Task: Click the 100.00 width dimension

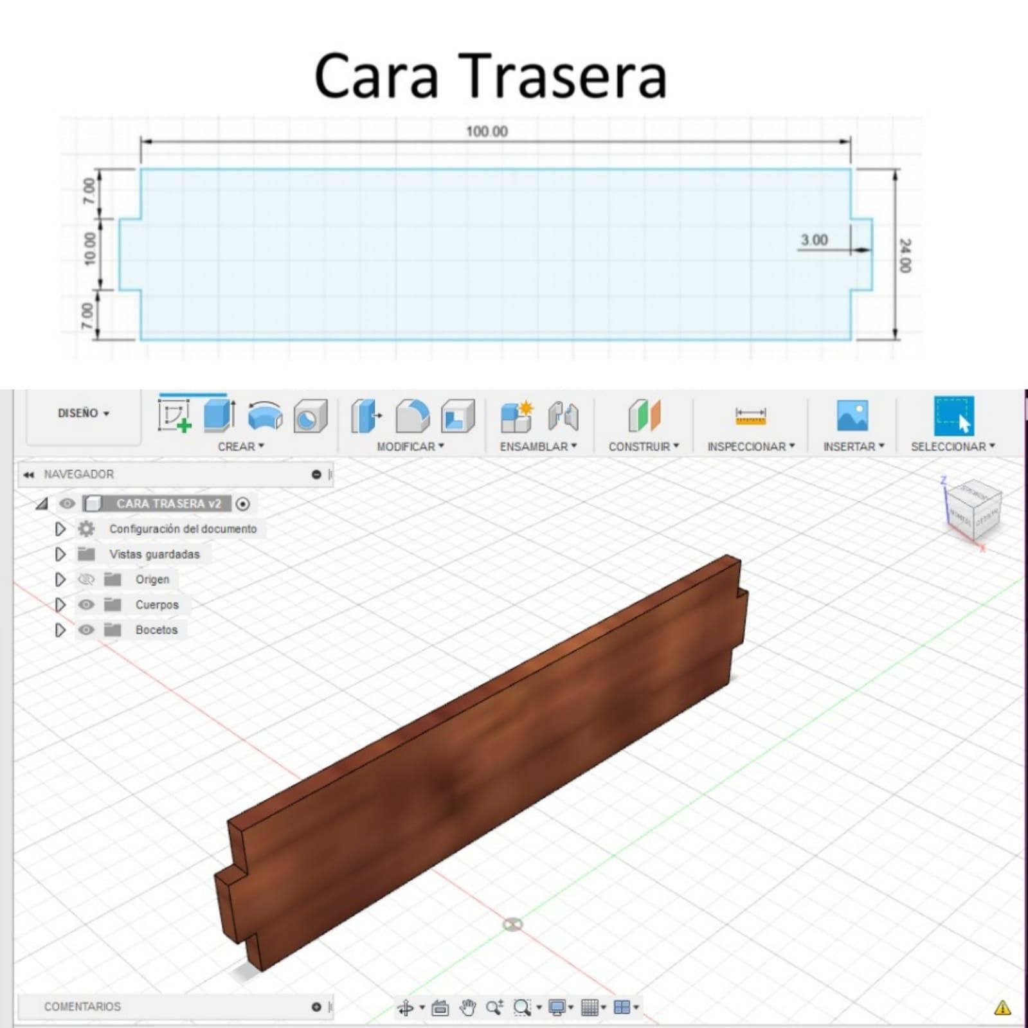Action: point(487,131)
